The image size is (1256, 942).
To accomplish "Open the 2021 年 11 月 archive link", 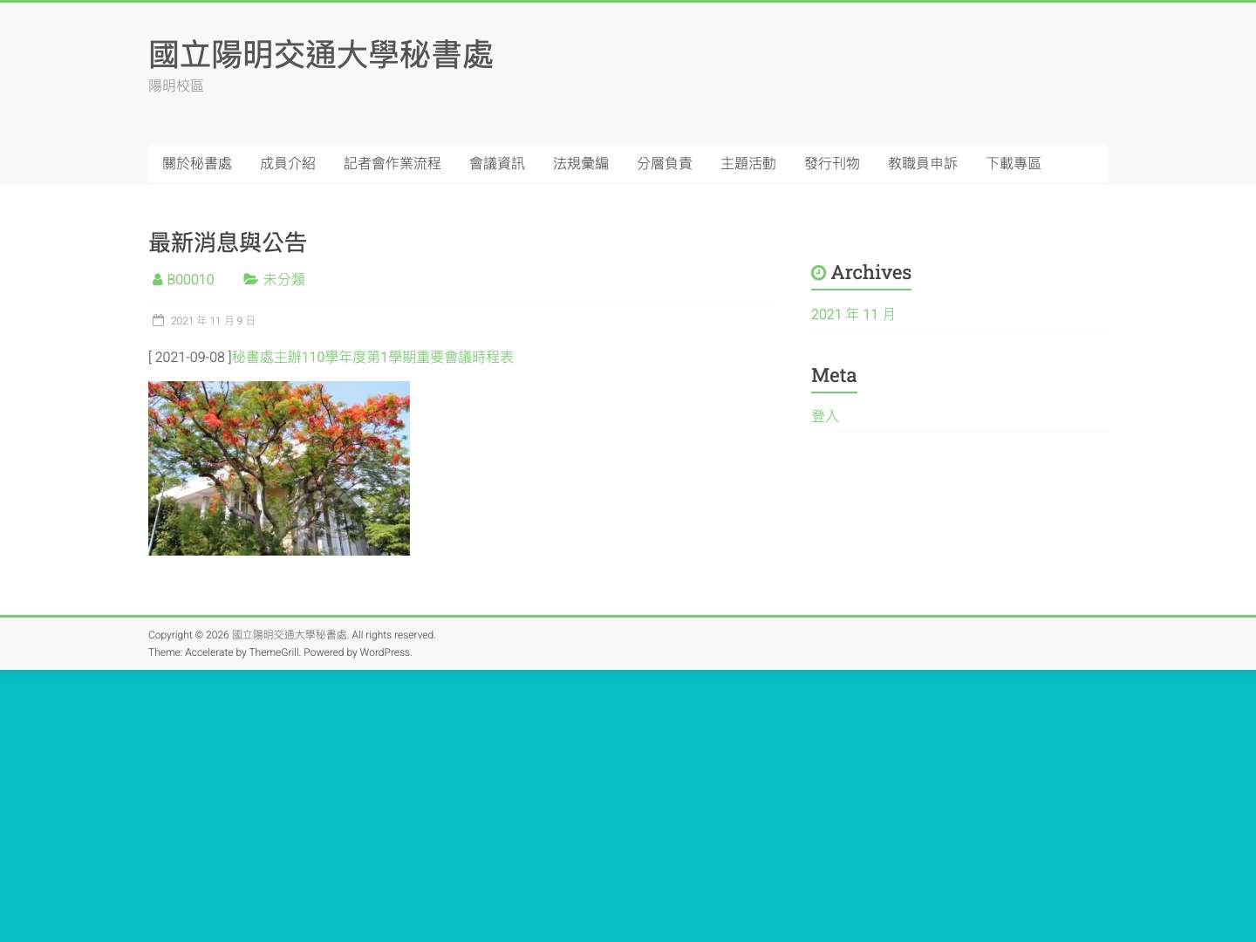I will (853, 314).
